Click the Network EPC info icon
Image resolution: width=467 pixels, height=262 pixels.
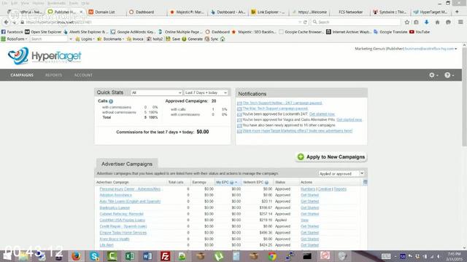pos(266,183)
